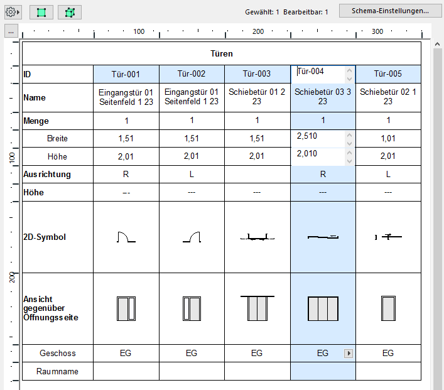Click Tür-002 2D symbol thumbnail
The width and height of the screenshot is (444, 390).
(192, 237)
